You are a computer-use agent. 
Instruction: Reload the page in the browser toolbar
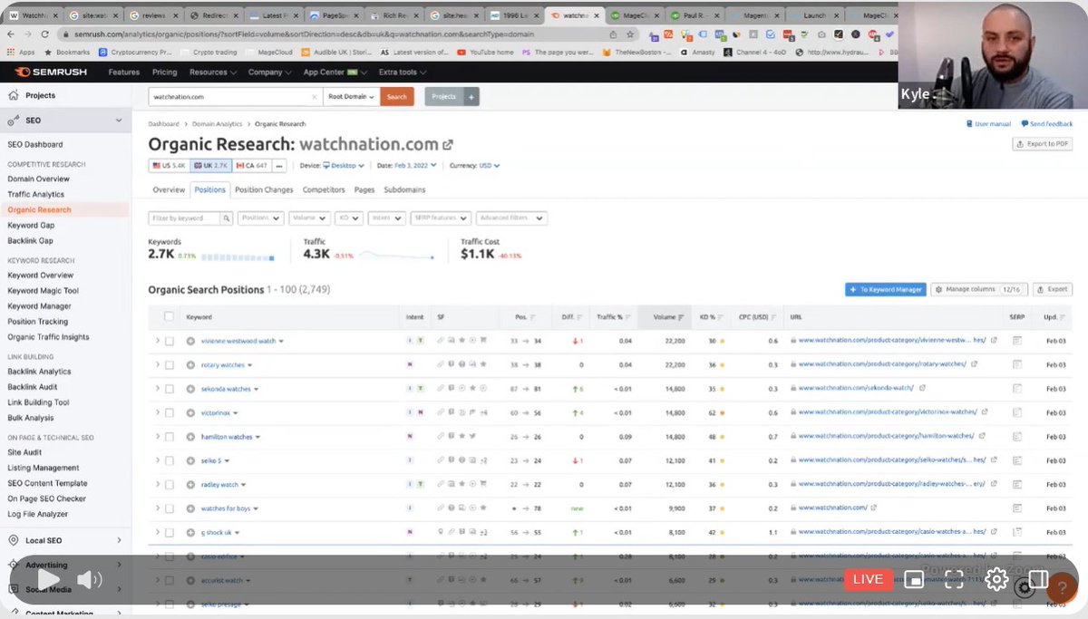click(x=45, y=34)
